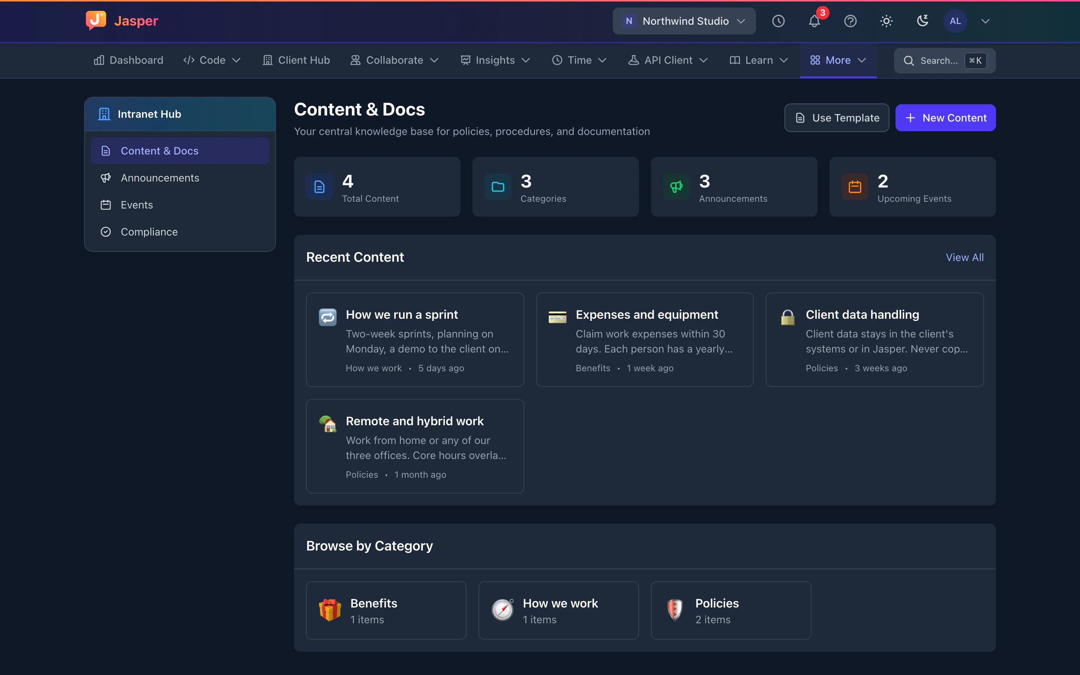Create New Content
Screen dimensions: 1080x675
[945, 118]
